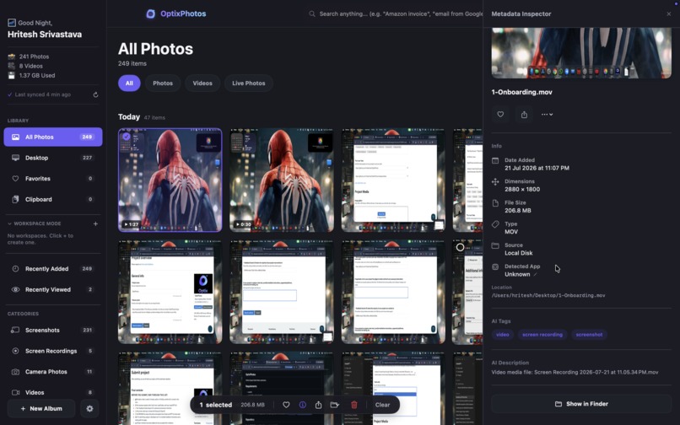Viewport: 680px width, 425px height.
Task: Open All Photos in library sidebar
Action: coord(53,137)
